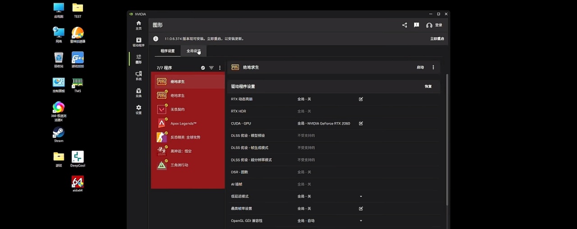Open the 主页 home section in the sidebar
The image size is (577, 229).
pos(138,25)
